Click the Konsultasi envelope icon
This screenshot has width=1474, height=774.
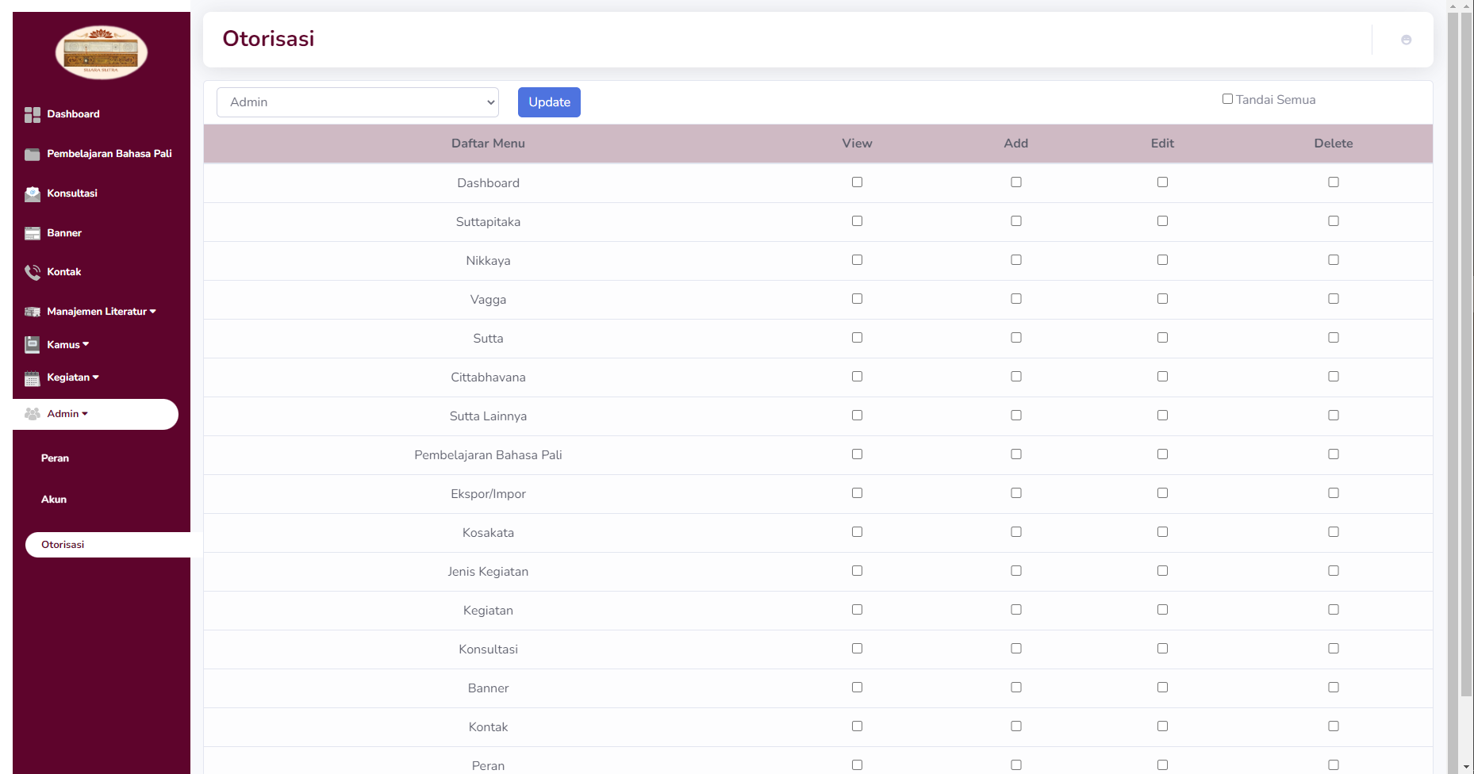[x=32, y=194]
